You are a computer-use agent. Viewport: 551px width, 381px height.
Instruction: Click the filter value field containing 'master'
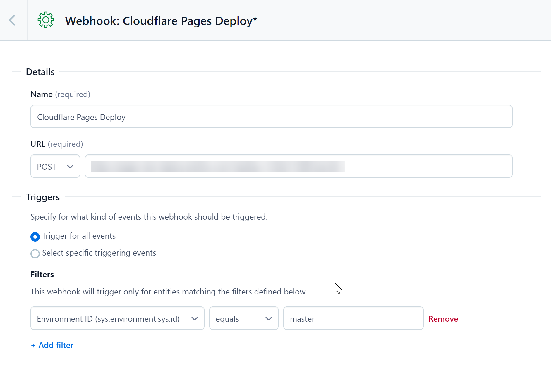pyautogui.click(x=353, y=318)
